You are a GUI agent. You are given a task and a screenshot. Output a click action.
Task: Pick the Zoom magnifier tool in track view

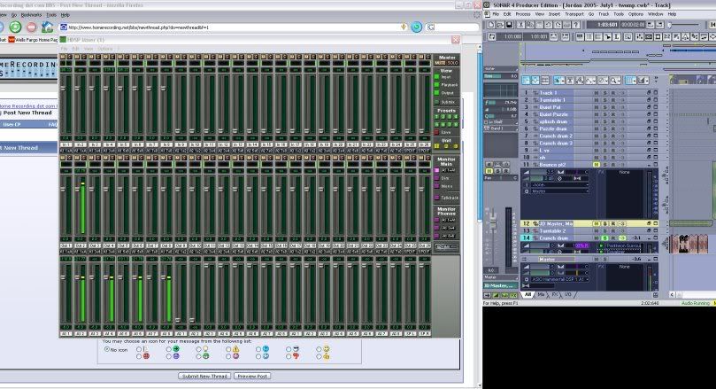click(613, 80)
